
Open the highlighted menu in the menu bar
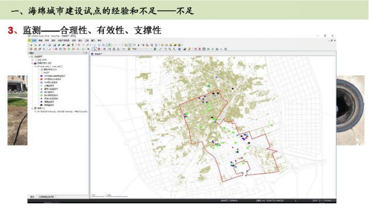(34, 41)
